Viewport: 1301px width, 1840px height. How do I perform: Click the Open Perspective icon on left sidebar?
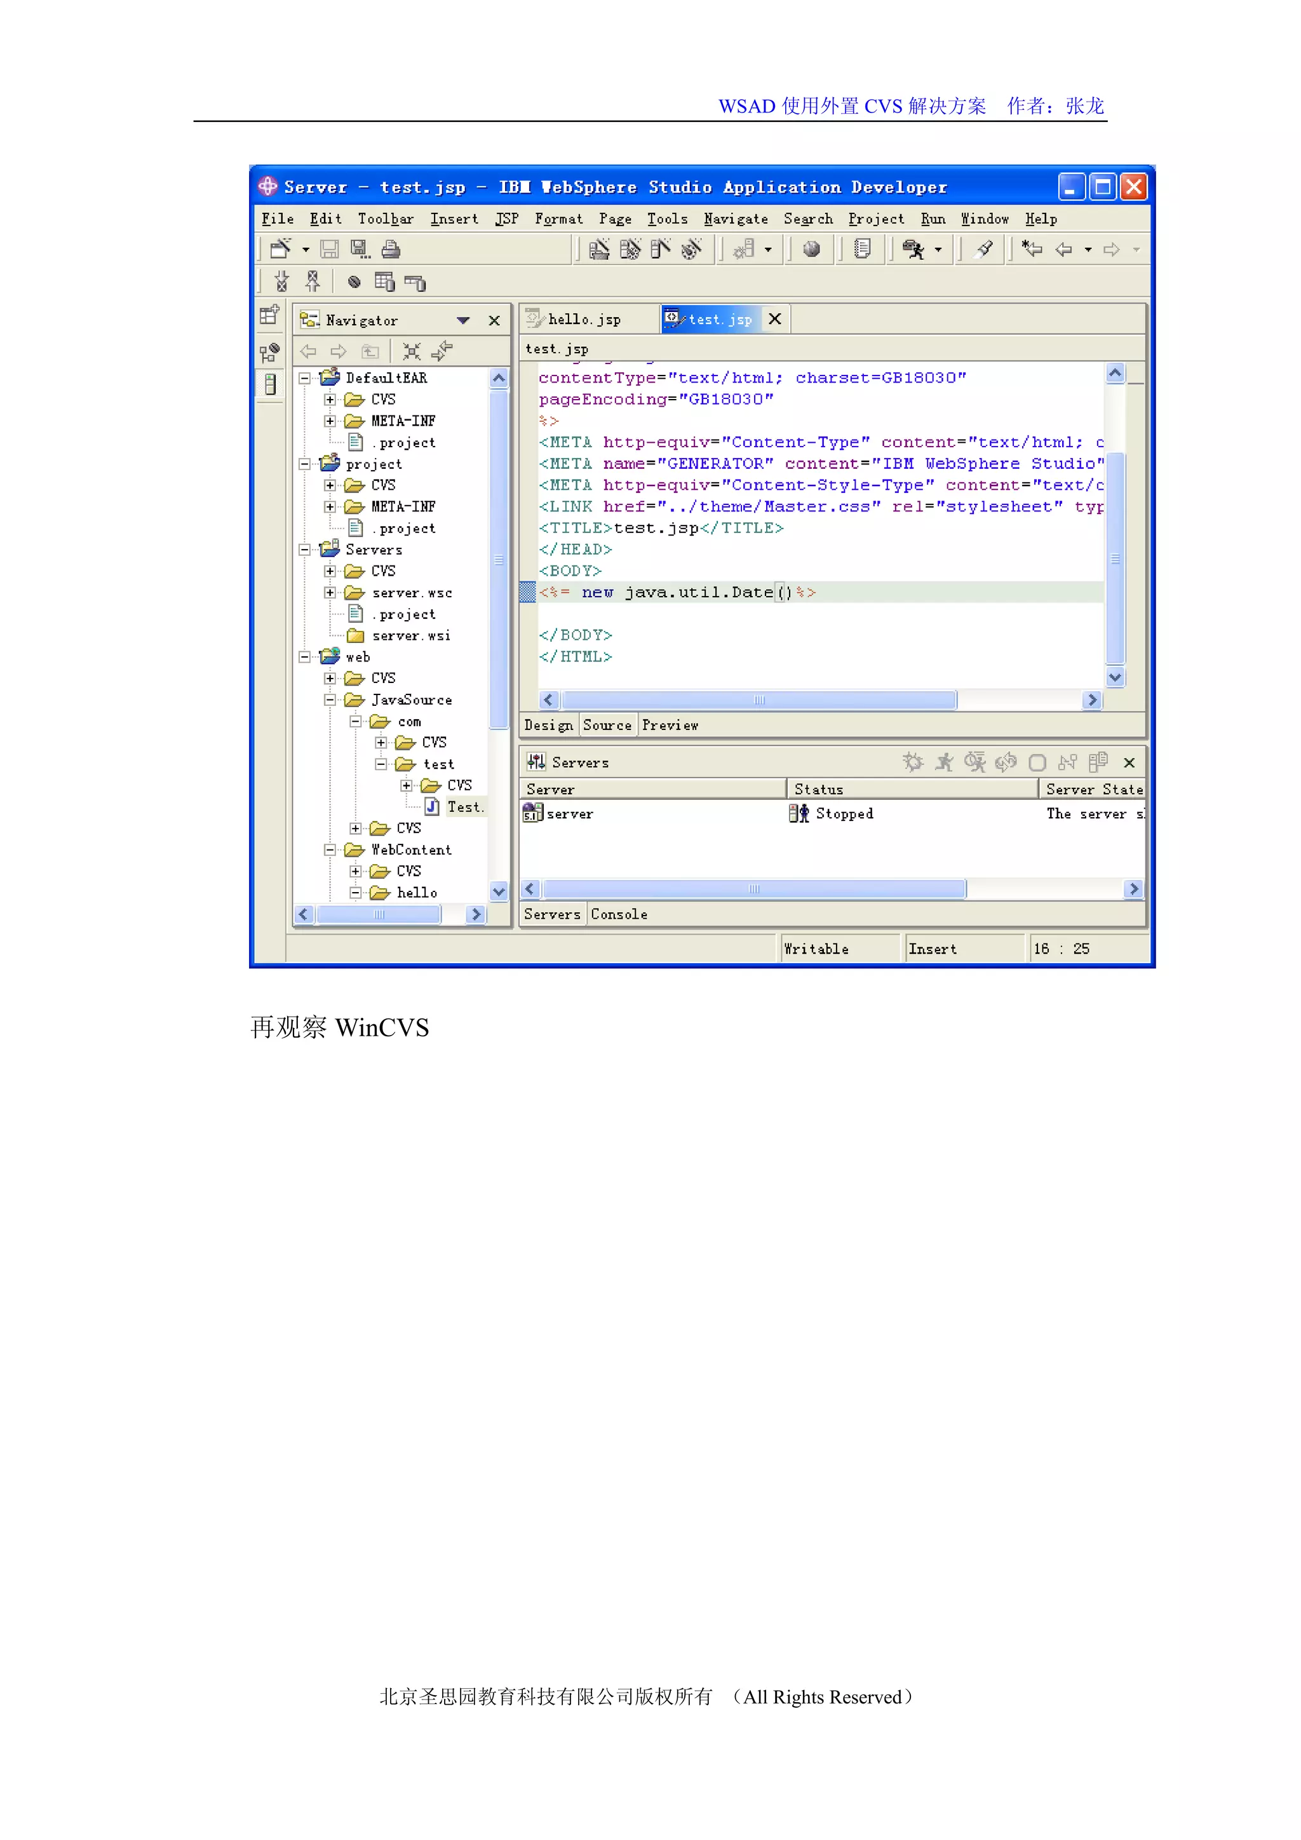pos(269,315)
